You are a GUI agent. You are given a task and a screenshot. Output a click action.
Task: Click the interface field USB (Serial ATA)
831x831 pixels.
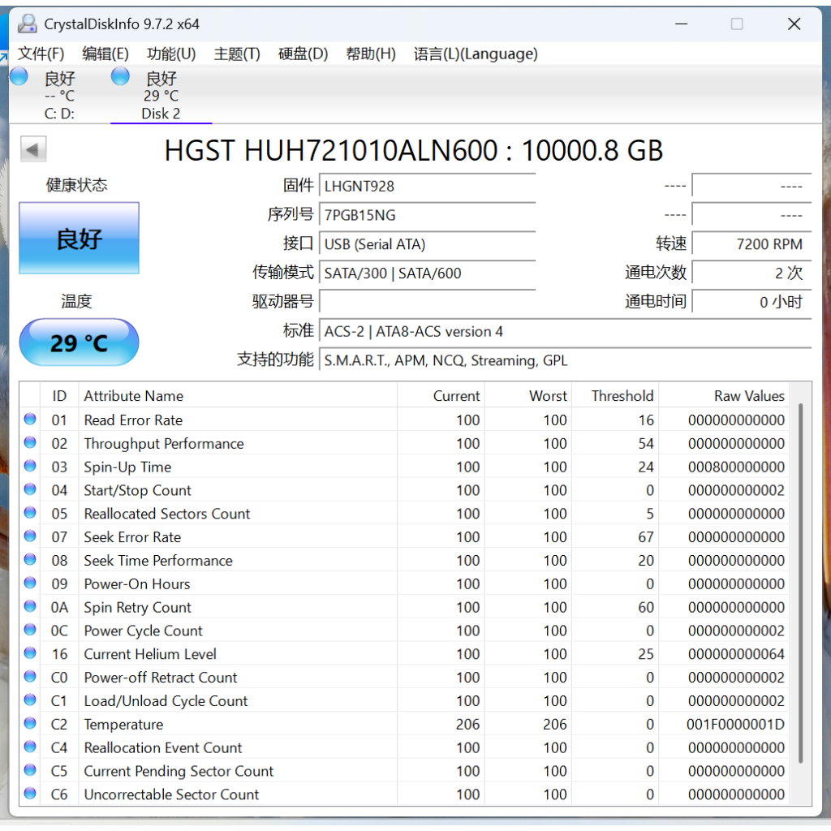point(427,244)
